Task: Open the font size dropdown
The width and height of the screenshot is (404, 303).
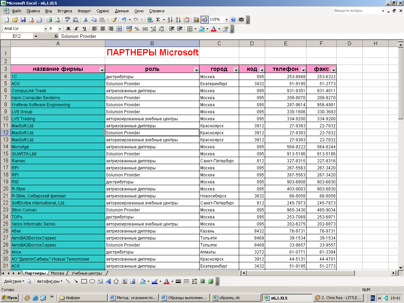Action: 60,29
